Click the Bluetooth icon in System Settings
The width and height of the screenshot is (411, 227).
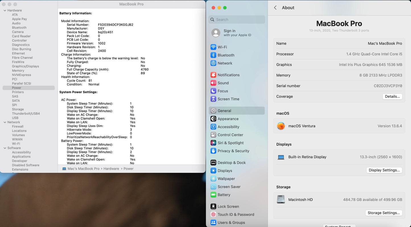[x=213, y=55]
